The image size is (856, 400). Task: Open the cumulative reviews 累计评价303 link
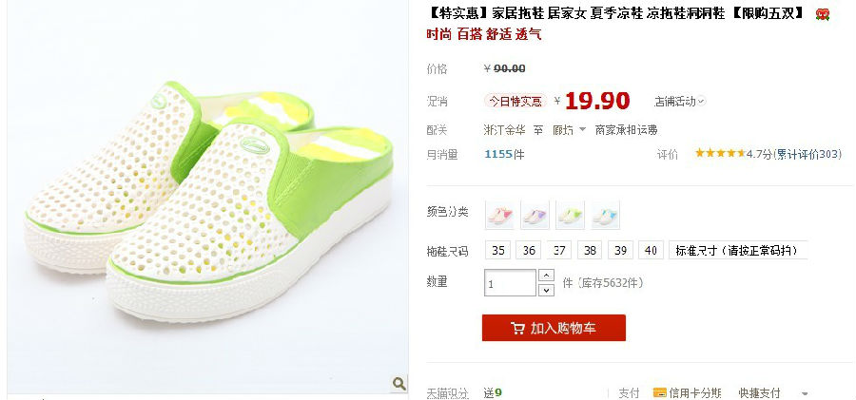(810, 155)
